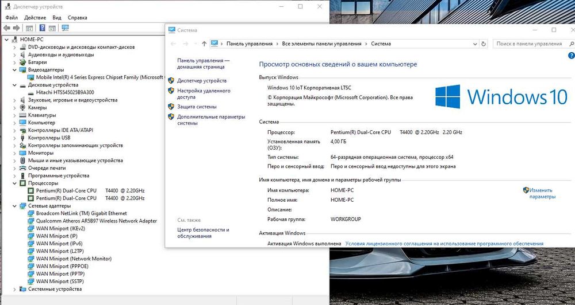The width and height of the screenshot is (575, 305).
Task: Click the Back arrow in Device Manager toolbar
Action: pyautogui.click(x=6, y=28)
